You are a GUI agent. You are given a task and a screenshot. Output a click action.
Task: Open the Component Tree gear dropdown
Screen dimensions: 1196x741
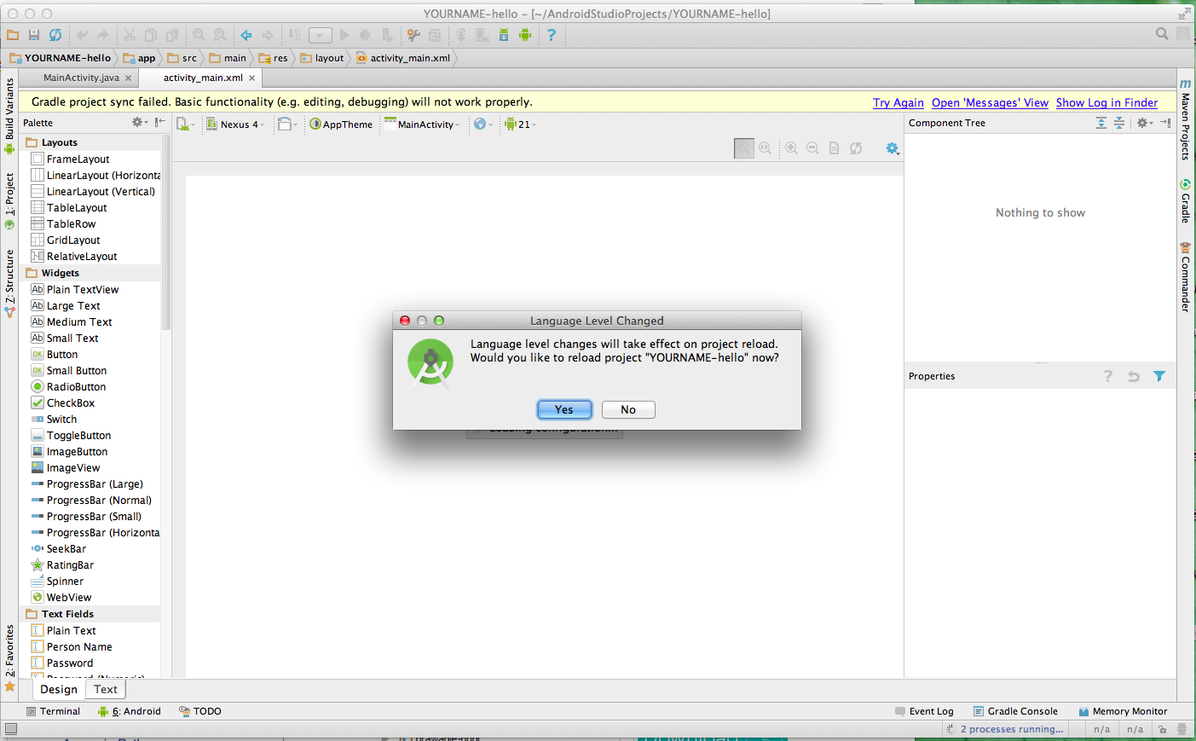pyautogui.click(x=1145, y=123)
